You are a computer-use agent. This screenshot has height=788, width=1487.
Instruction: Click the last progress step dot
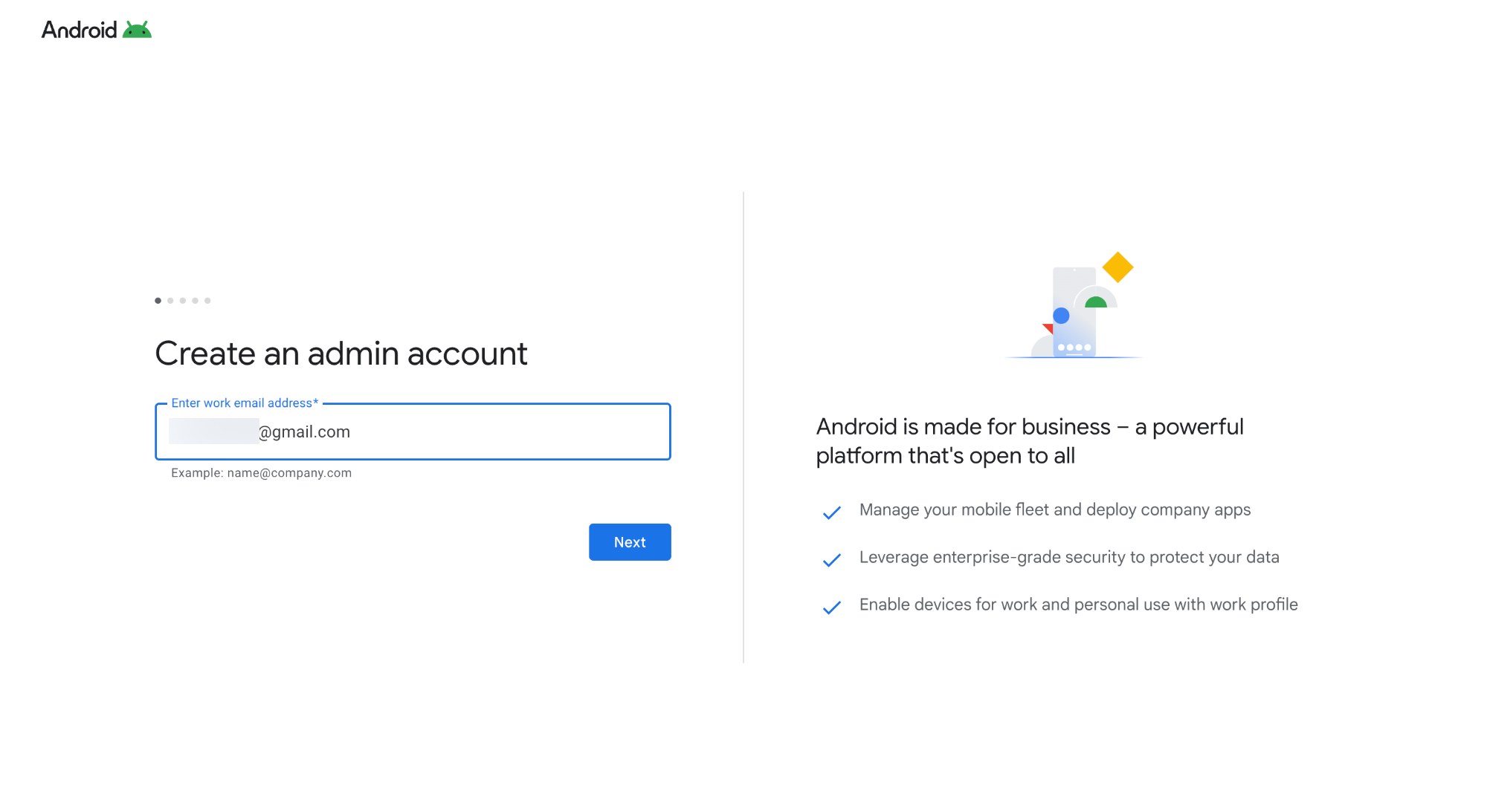pyautogui.click(x=207, y=301)
